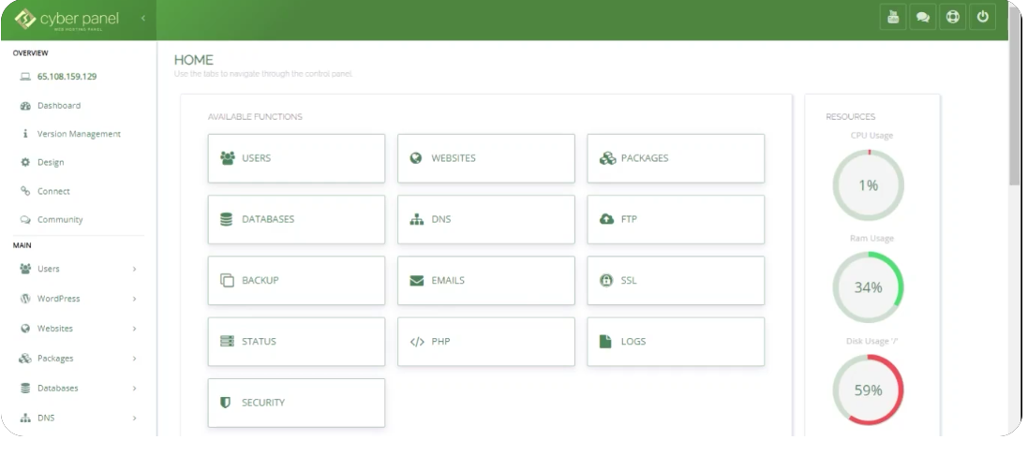The width and height of the screenshot is (1028, 455).
Task: Expand the WordPress sidebar submenu arrow
Action: pos(134,299)
